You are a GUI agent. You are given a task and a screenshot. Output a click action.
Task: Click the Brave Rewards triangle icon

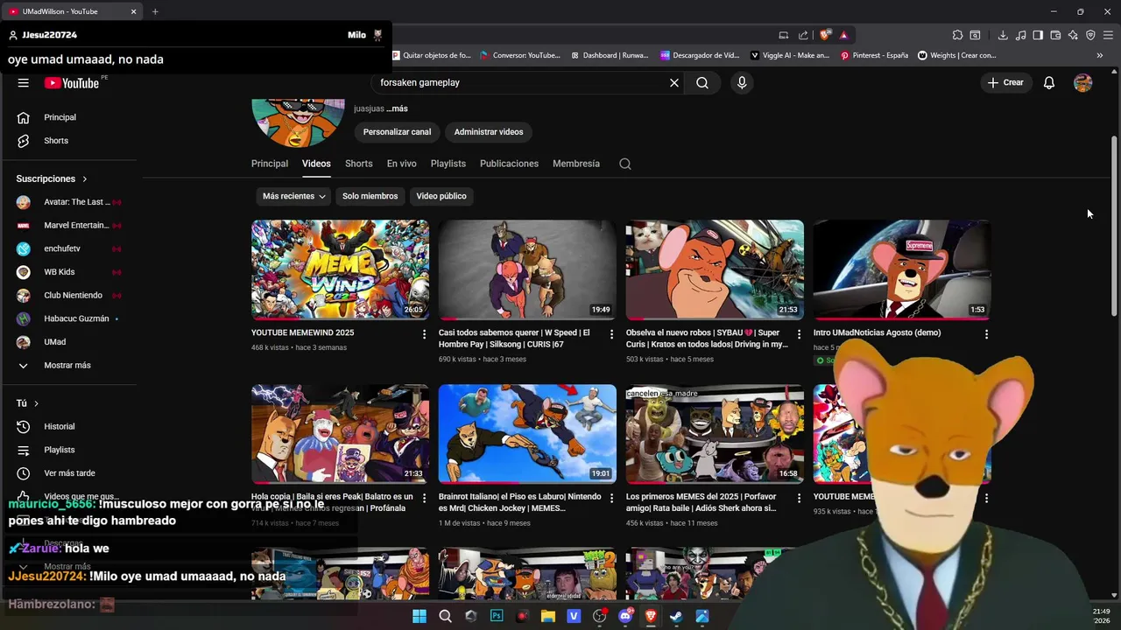(843, 35)
